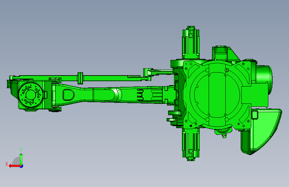The height and width of the screenshot is (187, 289).
Task: Select the round wrist flange with bolt holes
Action: click(x=31, y=94)
